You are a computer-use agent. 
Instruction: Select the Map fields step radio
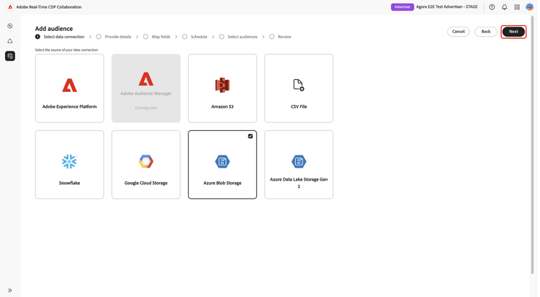145,37
